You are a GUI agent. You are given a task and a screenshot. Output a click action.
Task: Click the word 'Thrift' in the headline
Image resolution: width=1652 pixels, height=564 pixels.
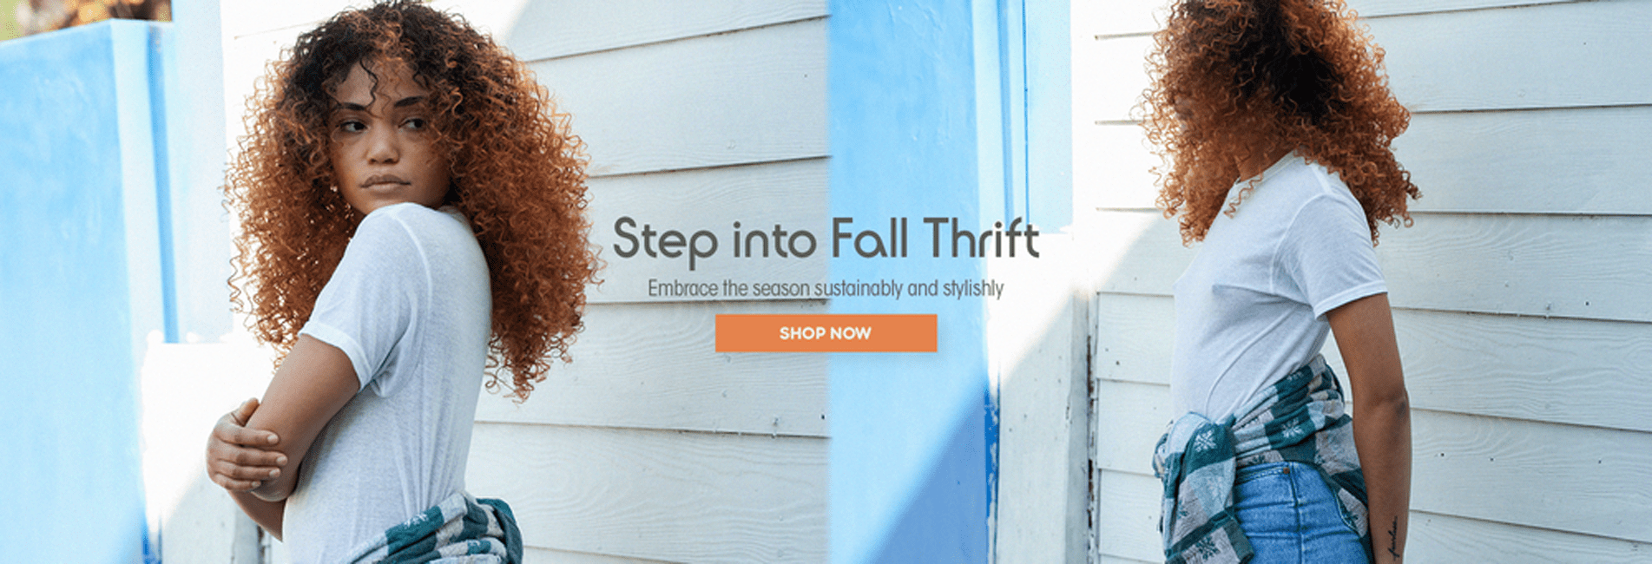click(982, 238)
